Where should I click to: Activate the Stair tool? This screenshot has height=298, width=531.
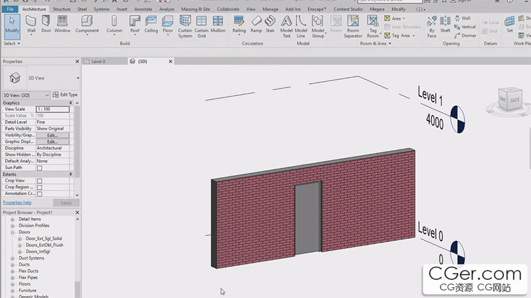[270, 24]
